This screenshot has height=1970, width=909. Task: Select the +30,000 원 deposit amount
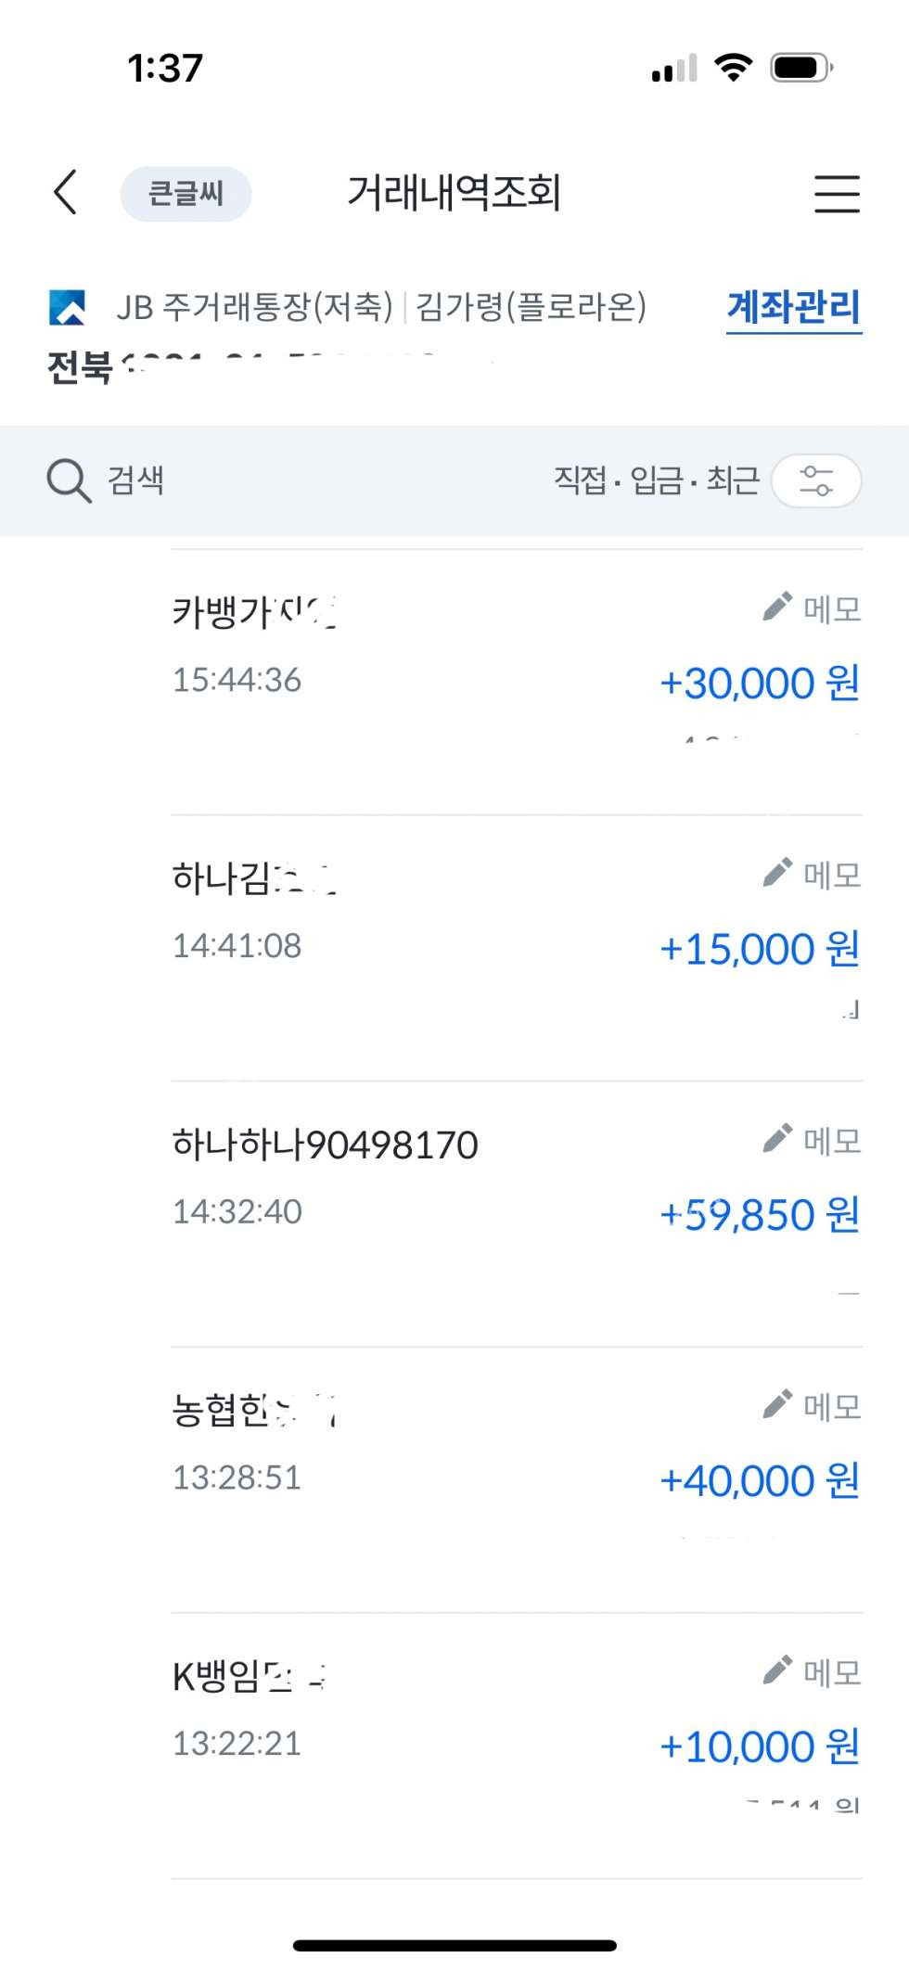pyautogui.click(x=759, y=684)
